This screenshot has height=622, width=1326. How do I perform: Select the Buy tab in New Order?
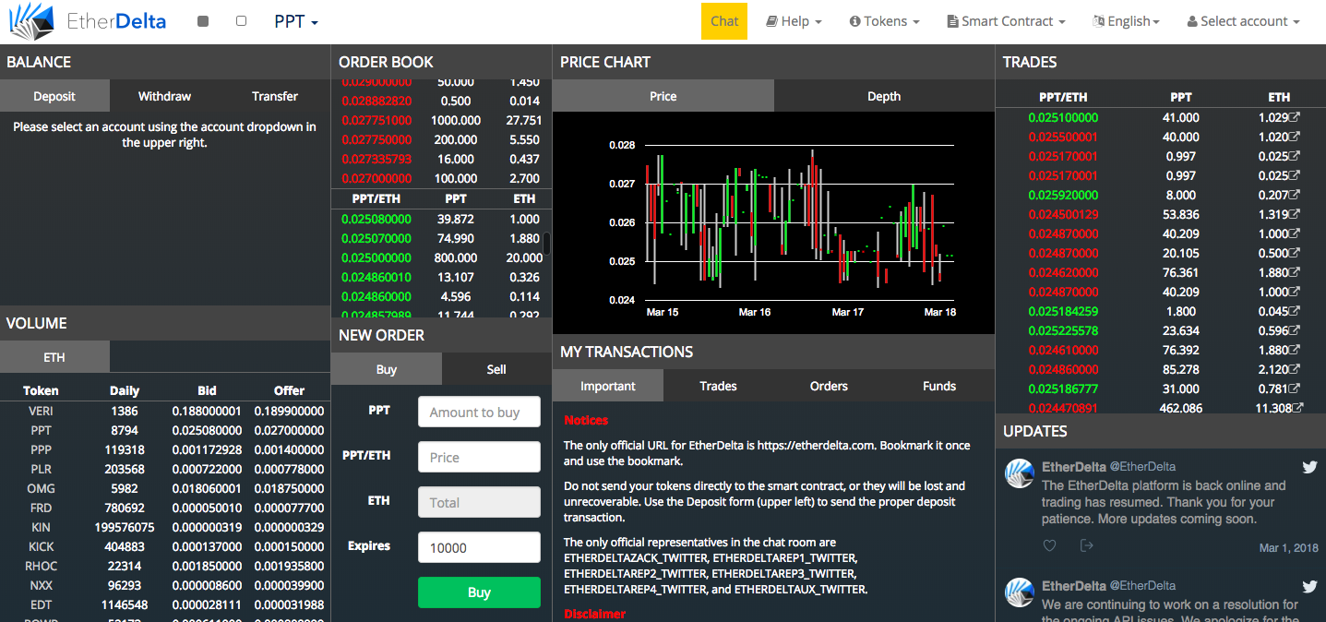tap(387, 369)
